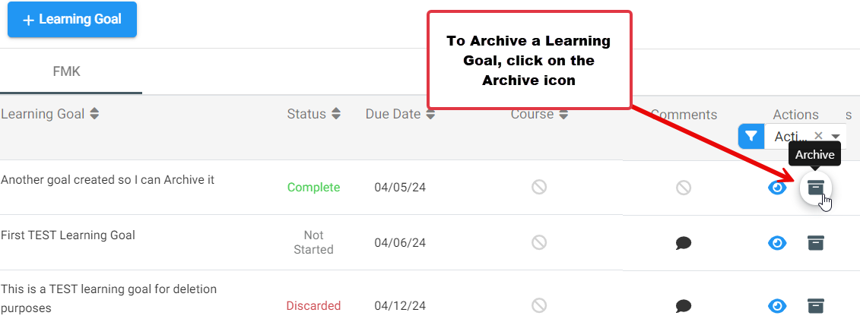This screenshot has height=322, width=860.
Task: View the Complete goal via eye icon
Action: point(777,188)
